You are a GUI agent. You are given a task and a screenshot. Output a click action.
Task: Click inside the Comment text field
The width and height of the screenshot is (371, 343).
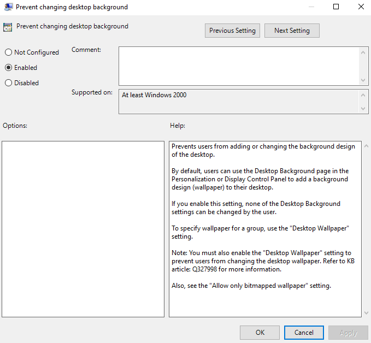coord(238,66)
